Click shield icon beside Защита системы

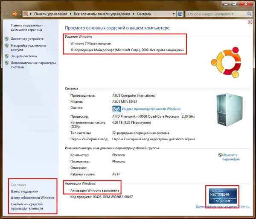tap(7, 56)
